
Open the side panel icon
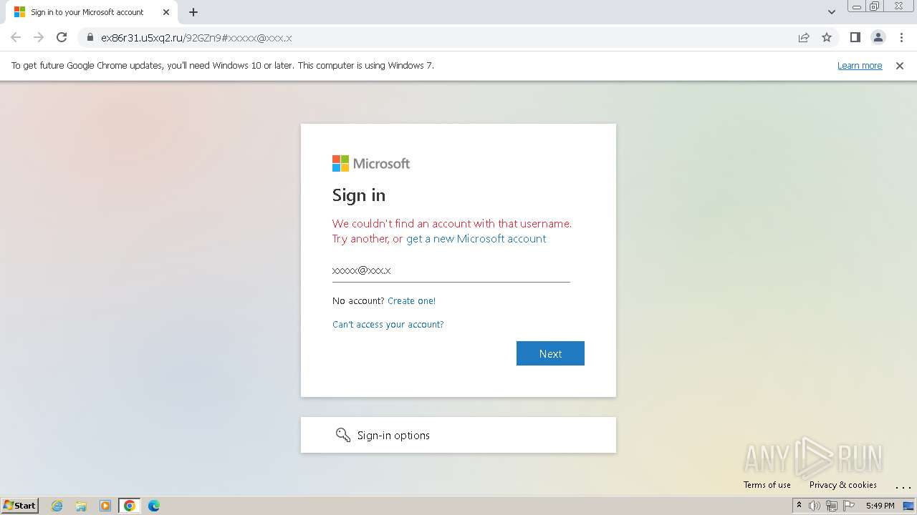[x=855, y=37]
